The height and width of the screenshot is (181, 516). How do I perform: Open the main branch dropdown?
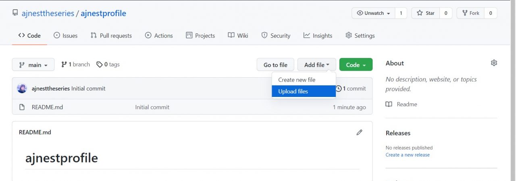coord(33,65)
